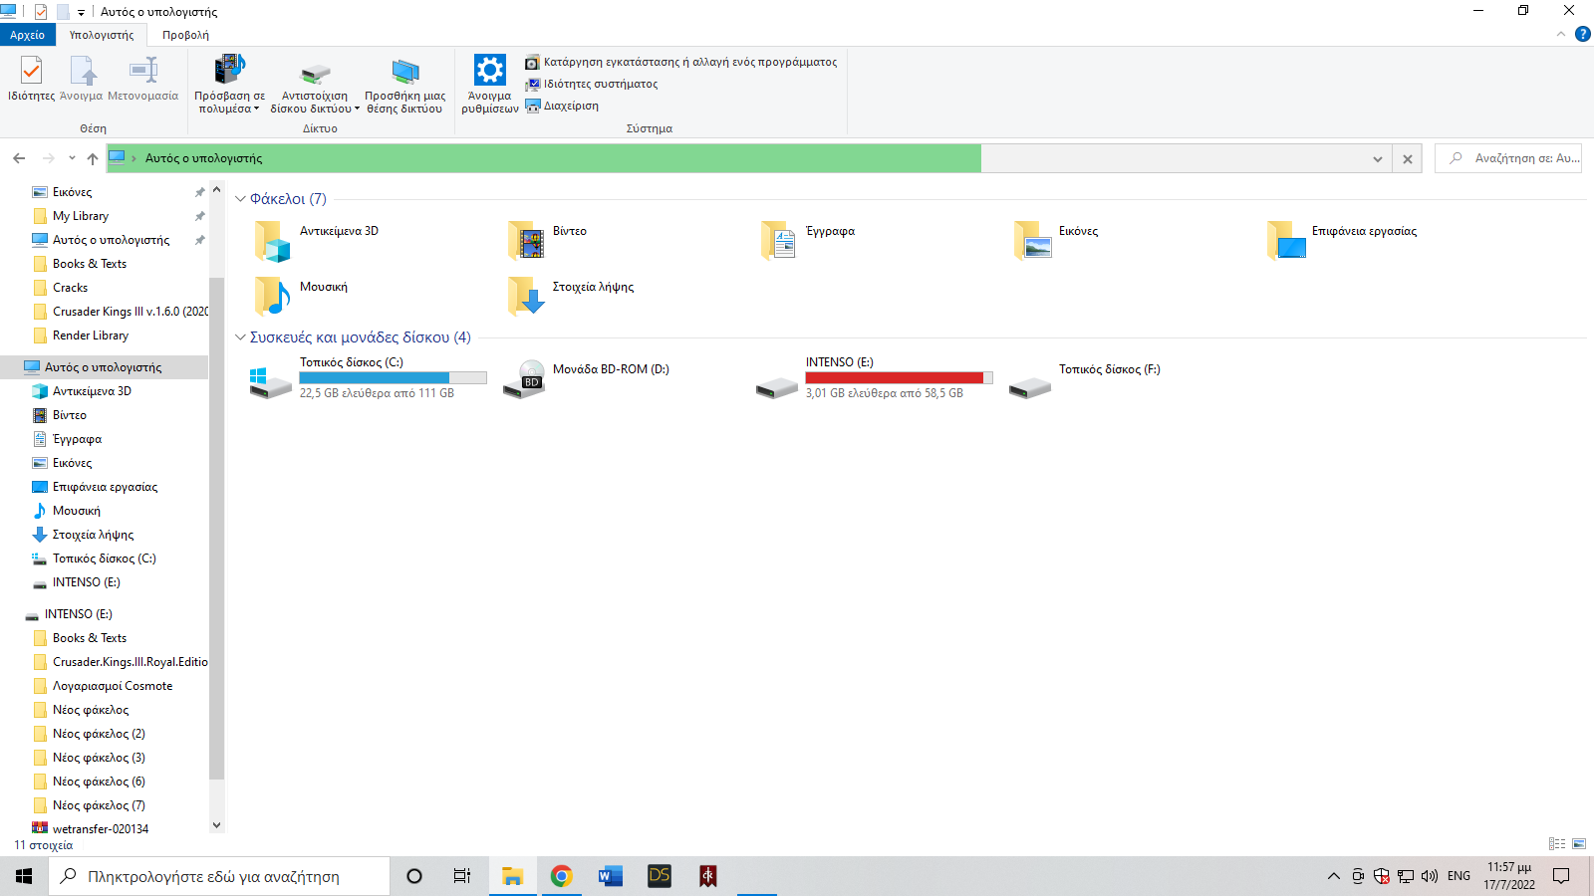1594x896 pixels.
Task: Select the INTENSO (E:) drive icon
Action: [777, 387]
